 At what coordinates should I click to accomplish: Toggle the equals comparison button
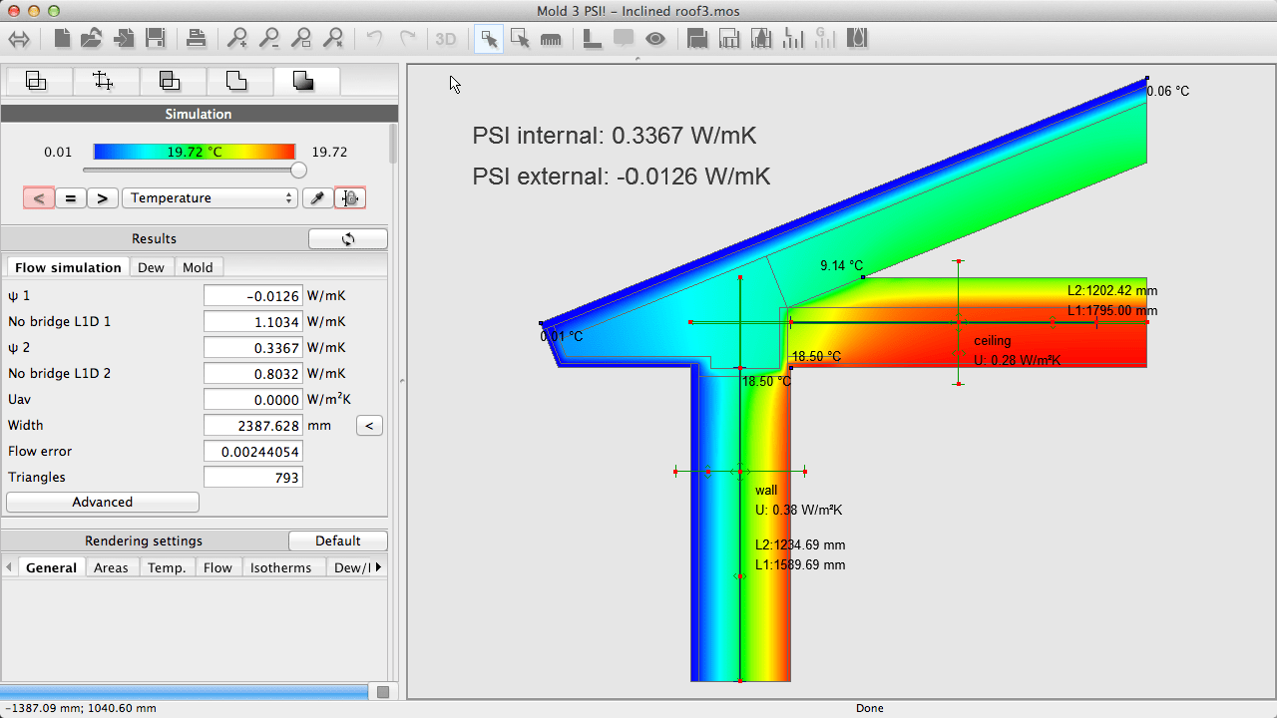point(71,197)
